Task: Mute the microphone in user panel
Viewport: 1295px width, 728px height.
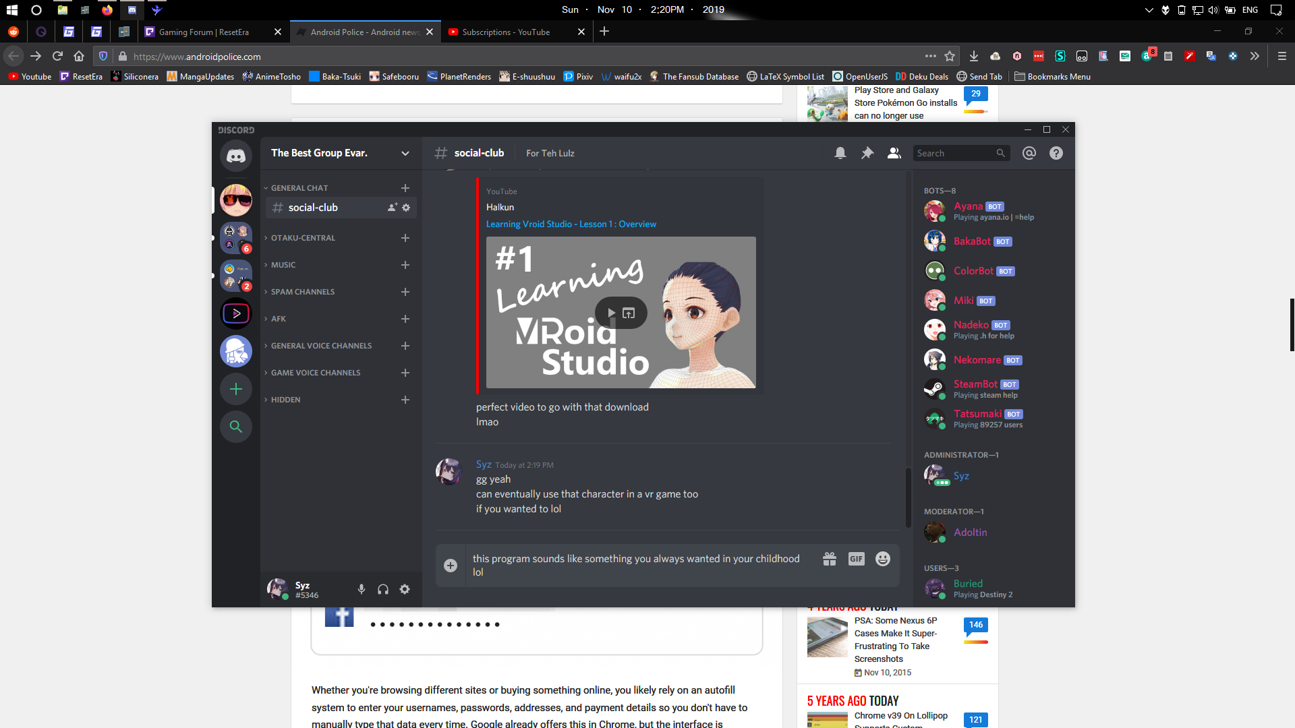Action: 362,589
